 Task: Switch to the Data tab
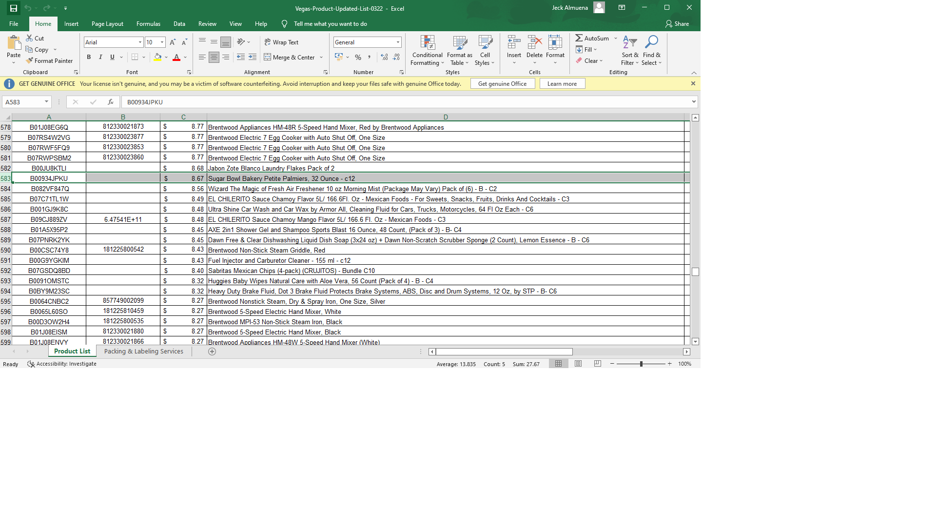pyautogui.click(x=179, y=24)
